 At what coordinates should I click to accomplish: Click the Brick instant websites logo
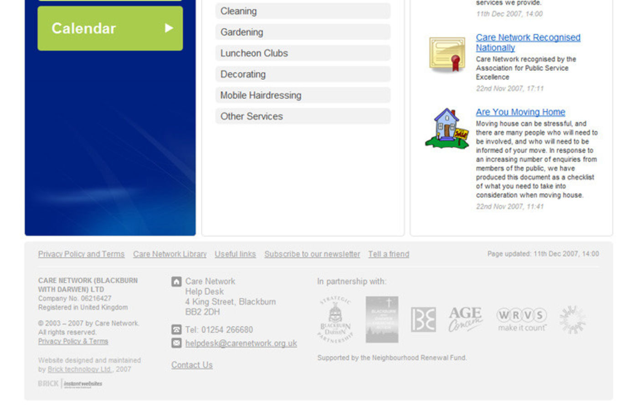point(70,384)
